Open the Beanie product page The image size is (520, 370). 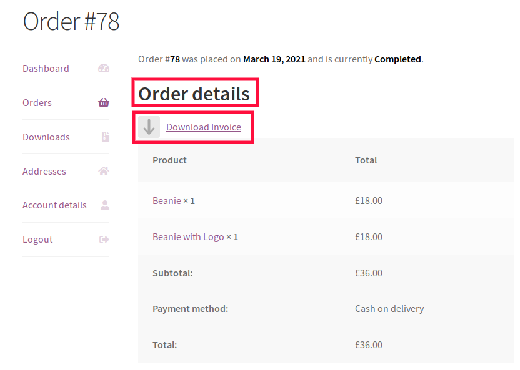click(167, 200)
